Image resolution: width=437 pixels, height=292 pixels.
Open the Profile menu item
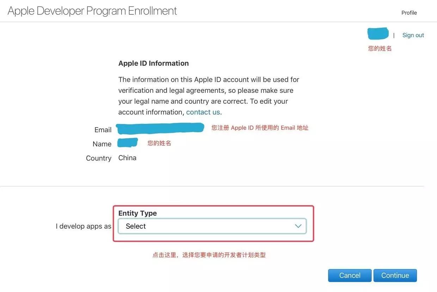point(409,13)
